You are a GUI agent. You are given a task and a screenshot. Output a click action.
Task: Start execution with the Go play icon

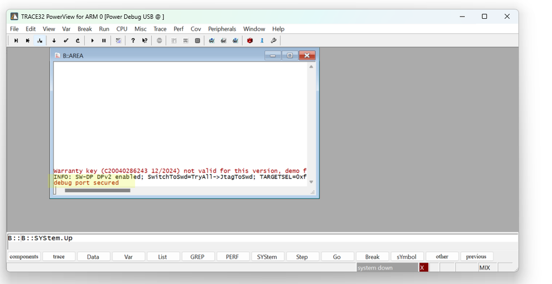coord(92,41)
